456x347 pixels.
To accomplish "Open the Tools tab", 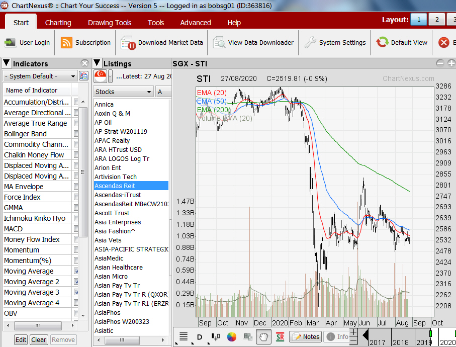I will click(156, 23).
